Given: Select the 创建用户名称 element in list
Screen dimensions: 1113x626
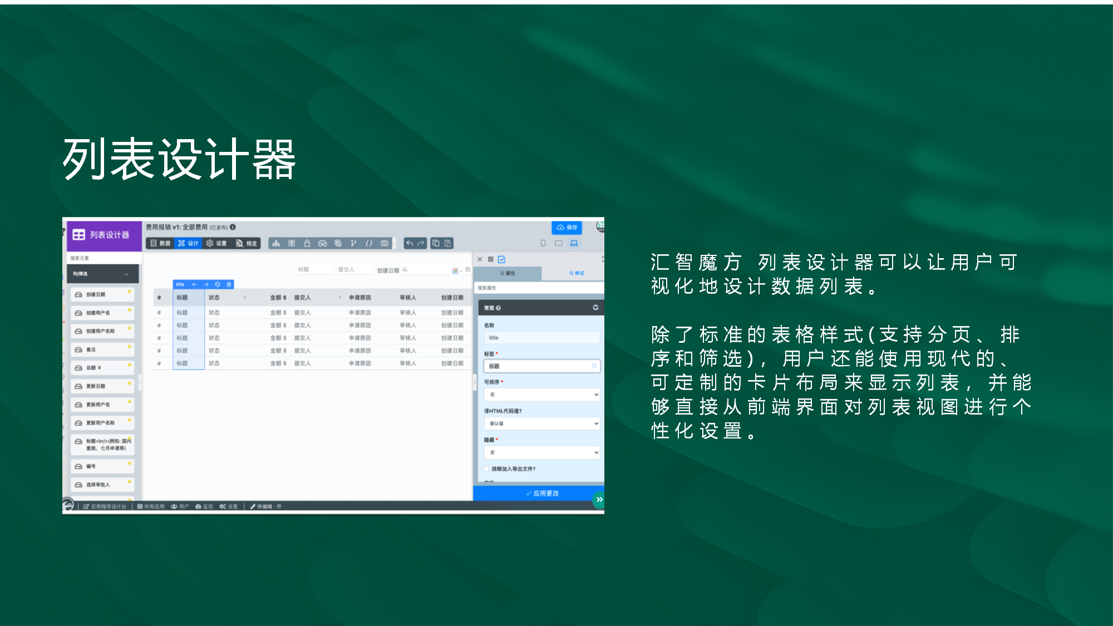Looking at the screenshot, I should [x=103, y=331].
